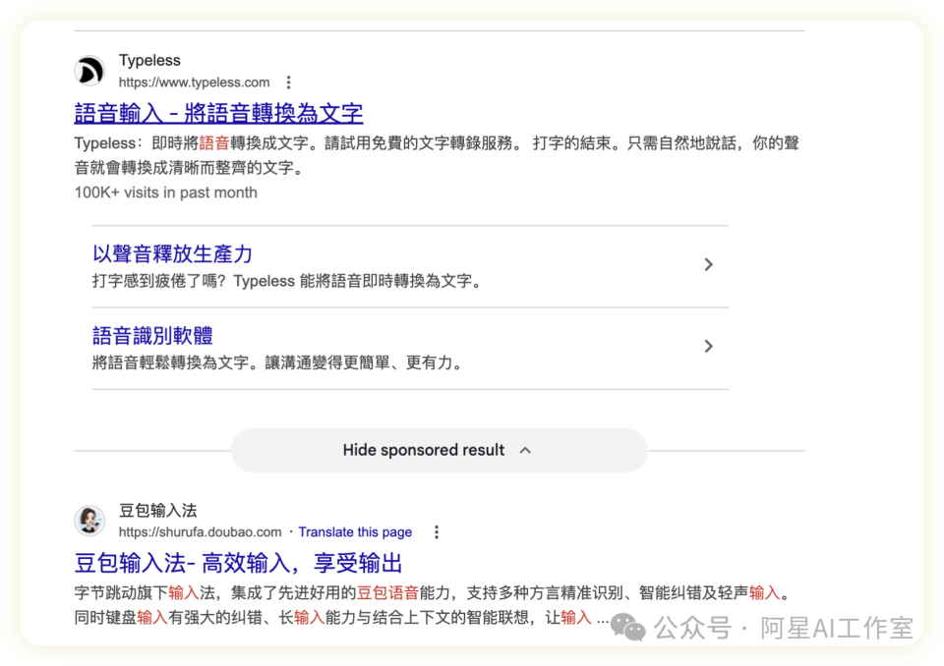Click the 字节跳动旗下输入法 snippet text
The height and width of the screenshot is (666, 944).
coord(432,605)
